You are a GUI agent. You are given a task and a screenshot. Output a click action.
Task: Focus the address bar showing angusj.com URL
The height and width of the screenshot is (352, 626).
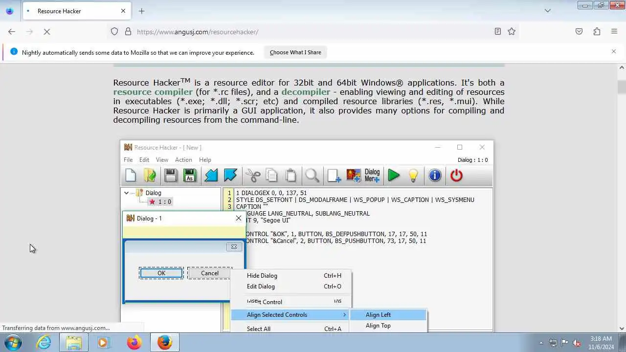(313, 31)
